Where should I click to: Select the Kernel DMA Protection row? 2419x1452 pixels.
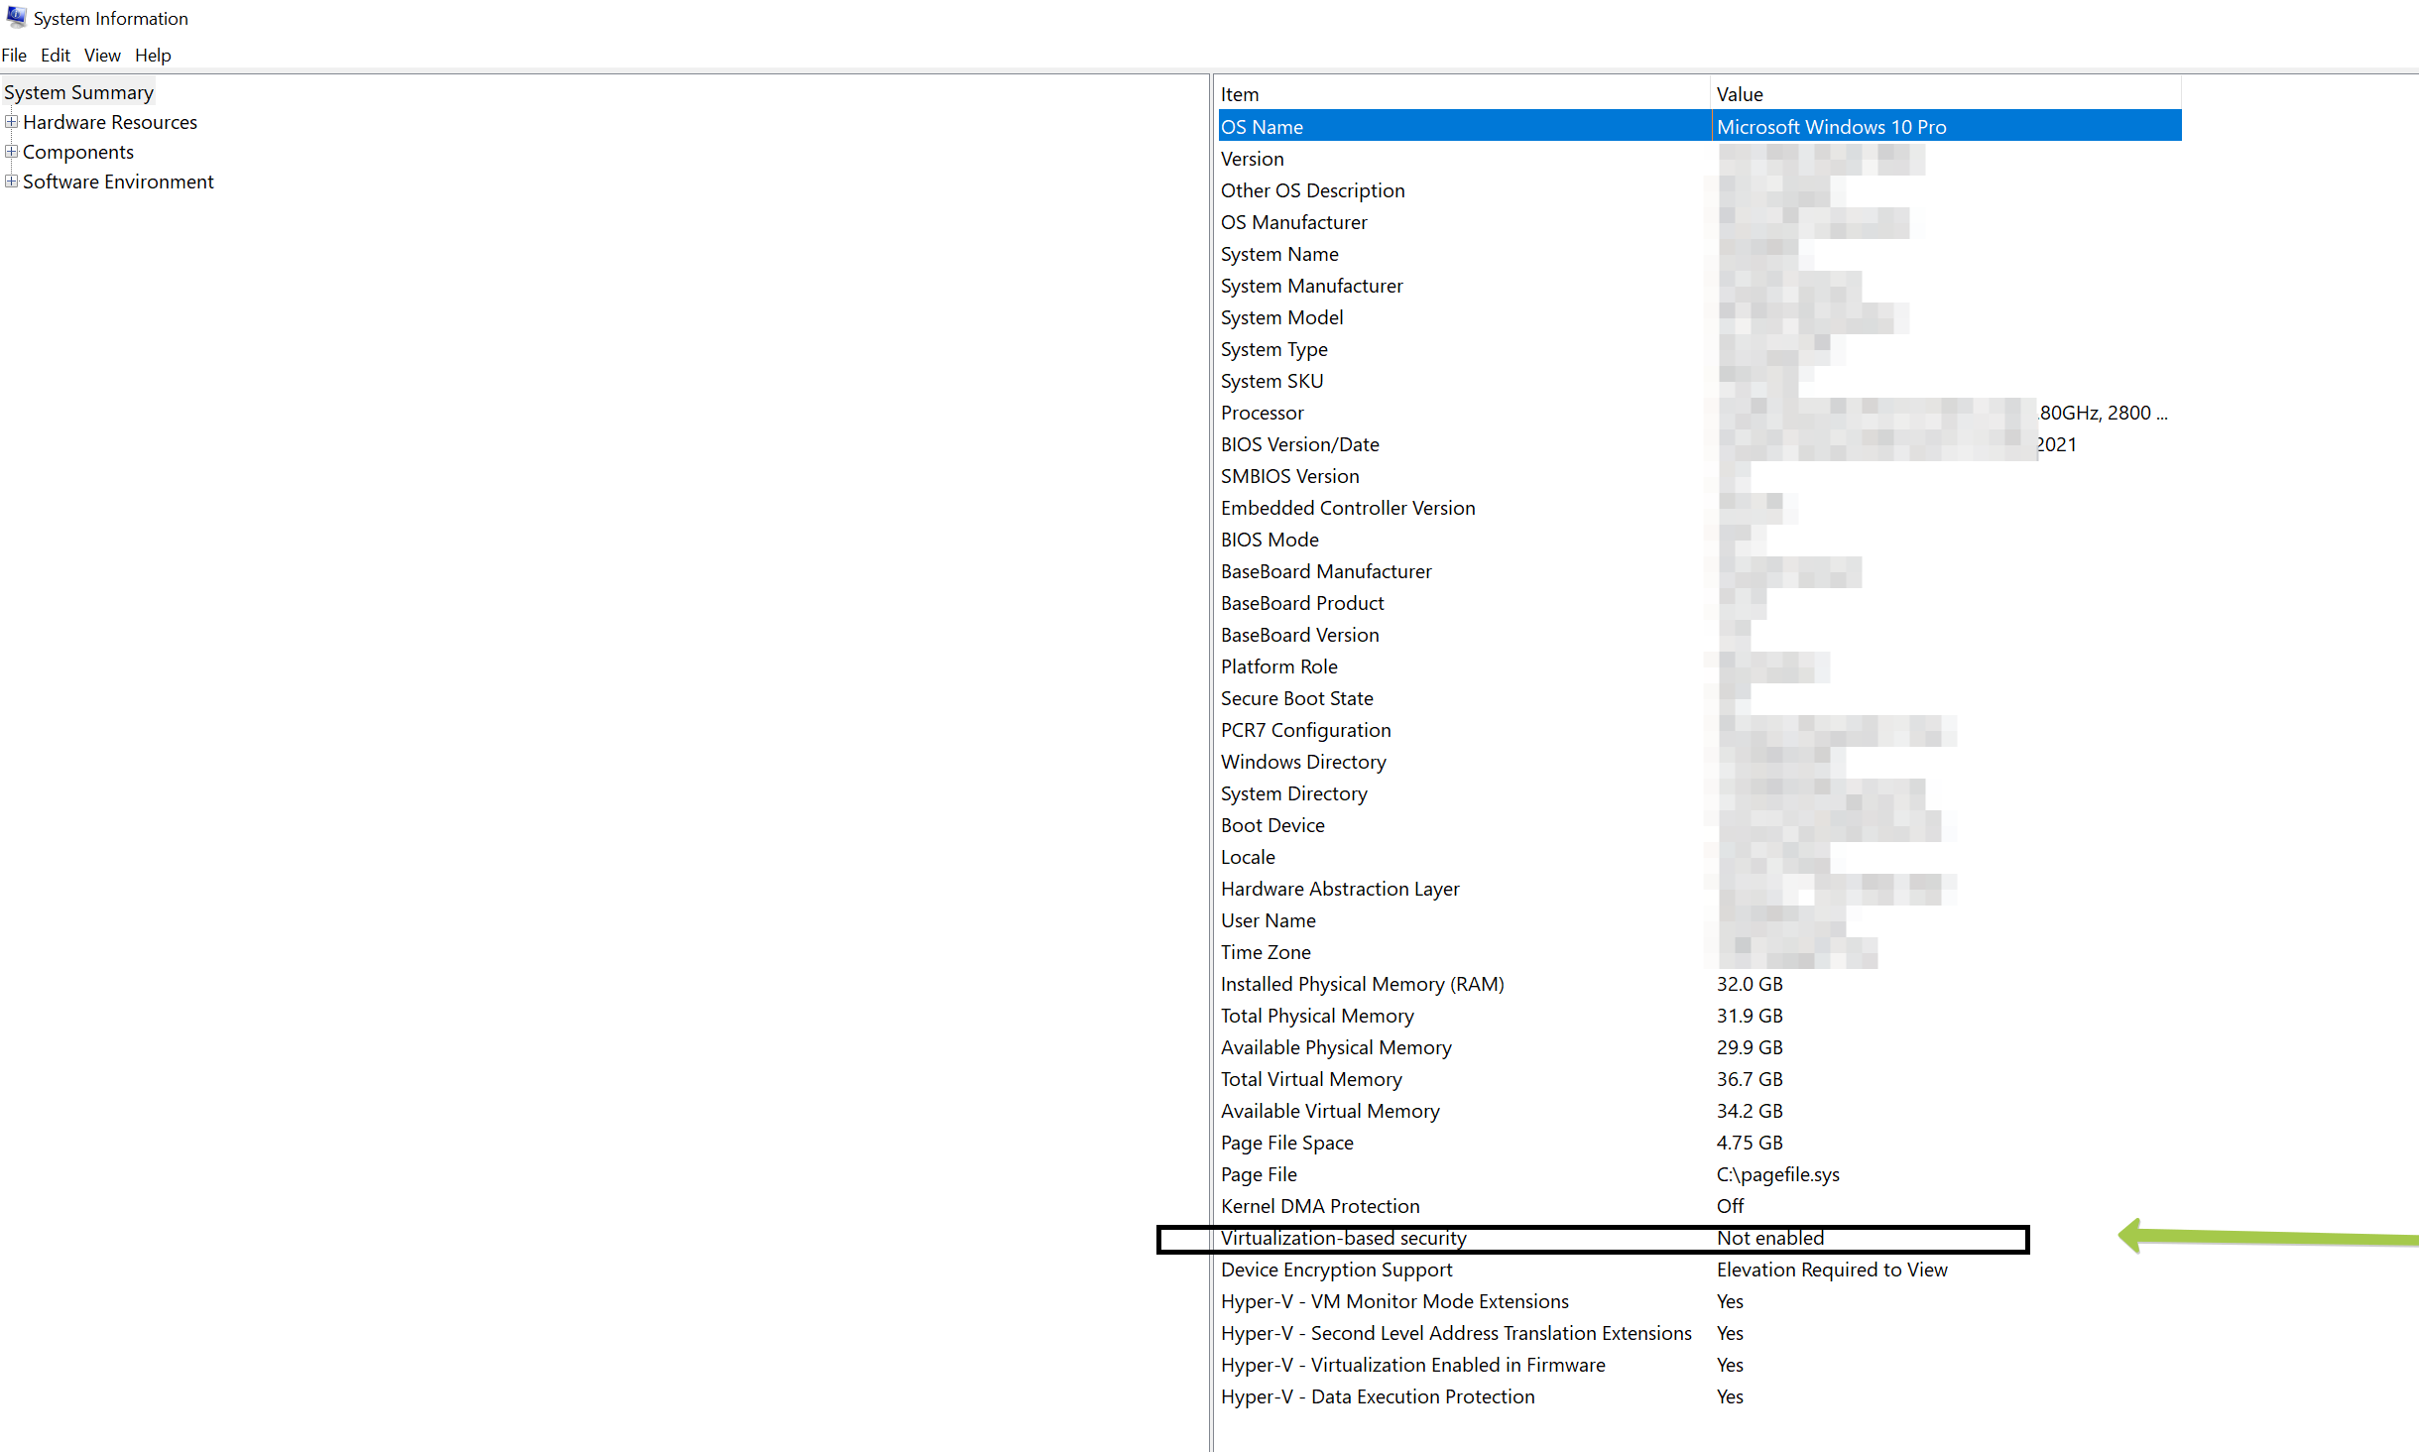[x=1319, y=1206]
